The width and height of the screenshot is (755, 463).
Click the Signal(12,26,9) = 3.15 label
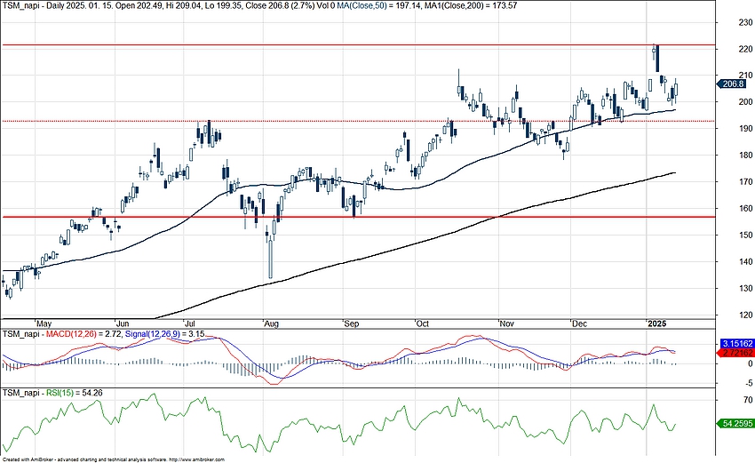click(x=164, y=334)
